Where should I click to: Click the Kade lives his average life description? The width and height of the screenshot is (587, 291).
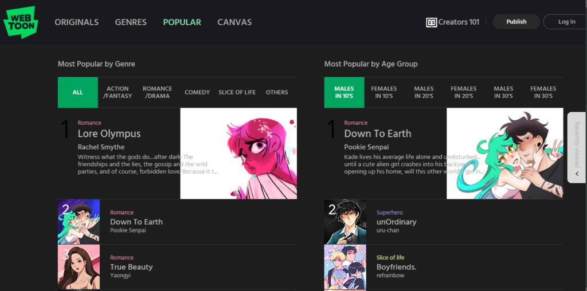414,164
